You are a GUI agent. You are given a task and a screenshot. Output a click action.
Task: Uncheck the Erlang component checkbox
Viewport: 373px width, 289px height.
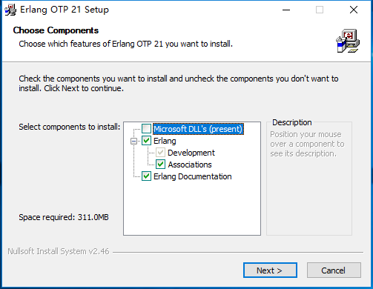[146, 141]
